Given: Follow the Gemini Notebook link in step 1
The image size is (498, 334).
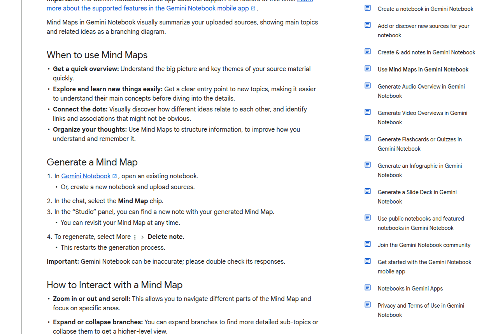Looking at the screenshot, I should 86,176.
